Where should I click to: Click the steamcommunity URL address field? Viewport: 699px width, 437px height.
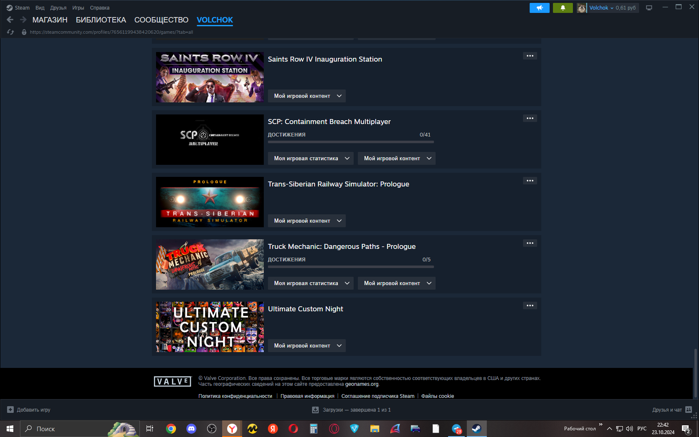(x=112, y=32)
